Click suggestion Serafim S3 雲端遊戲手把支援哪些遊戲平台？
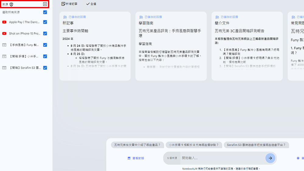Screen dimensions: 304x171 pyautogui.click(x=256, y=145)
